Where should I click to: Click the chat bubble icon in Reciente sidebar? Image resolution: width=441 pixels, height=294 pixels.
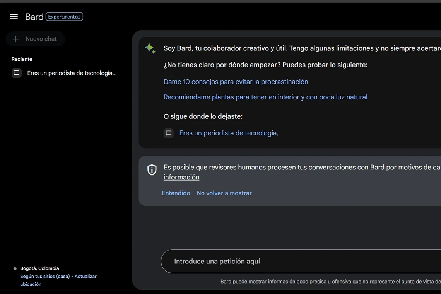[x=17, y=73]
